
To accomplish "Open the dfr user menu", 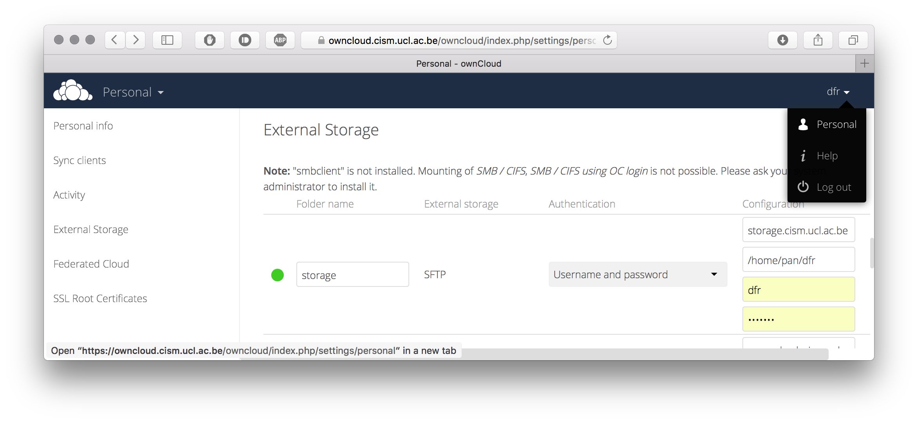I will click(x=838, y=92).
